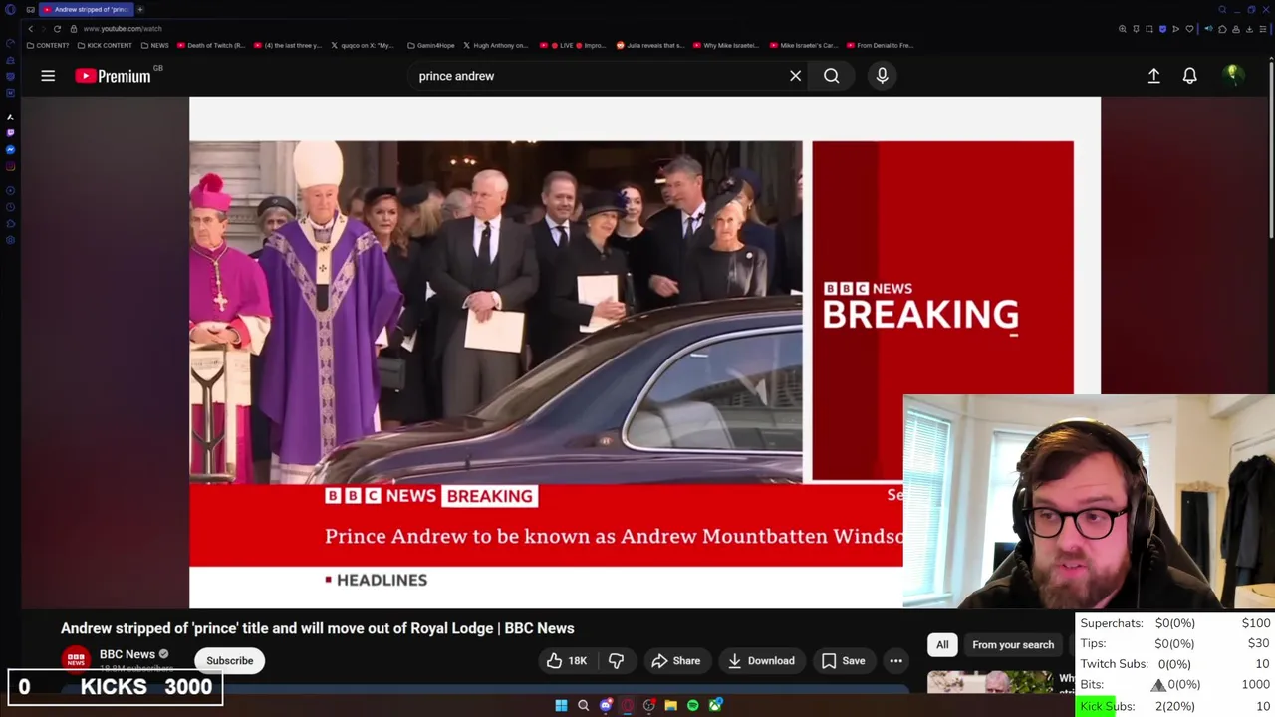Open the 'Death of Twitch' bookmark

211,45
